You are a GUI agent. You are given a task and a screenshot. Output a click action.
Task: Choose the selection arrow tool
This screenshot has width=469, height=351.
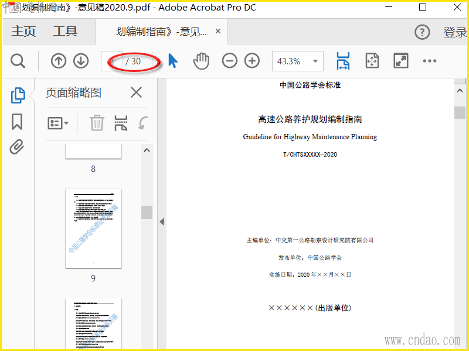click(x=172, y=61)
